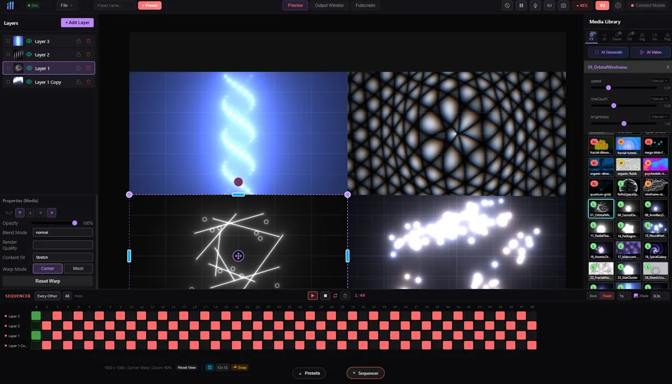This screenshot has width=672, height=384.
Task: Toggle the Xfade checkbox
Action: click(x=636, y=296)
